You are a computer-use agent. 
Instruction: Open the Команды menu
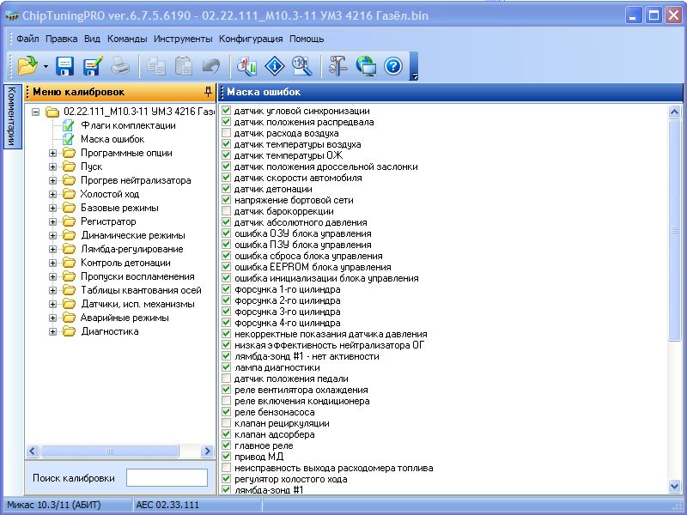click(127, 39)
